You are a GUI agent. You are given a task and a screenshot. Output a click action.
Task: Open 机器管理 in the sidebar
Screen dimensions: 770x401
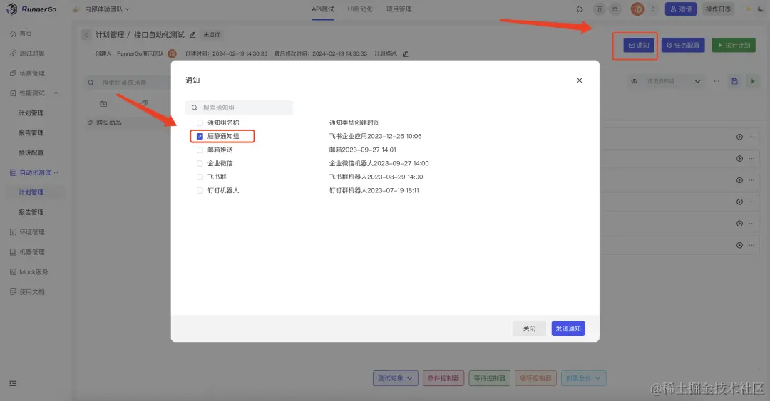[32, 252]
